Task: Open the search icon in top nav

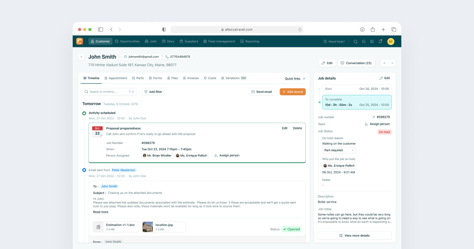Action: pyautogui.click(x=355, y=41)
